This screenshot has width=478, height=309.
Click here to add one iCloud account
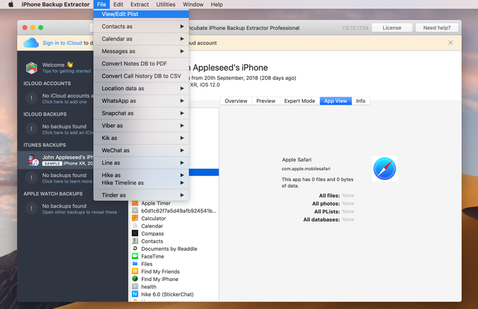click(64, 102)
